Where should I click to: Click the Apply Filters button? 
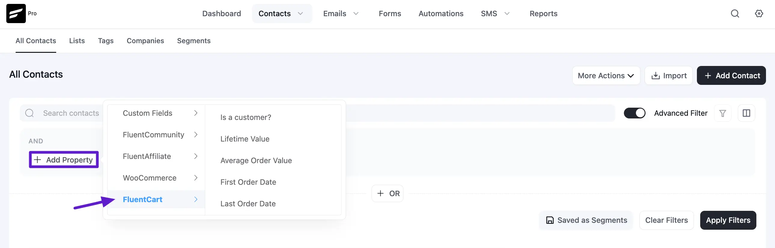[728, 220]
